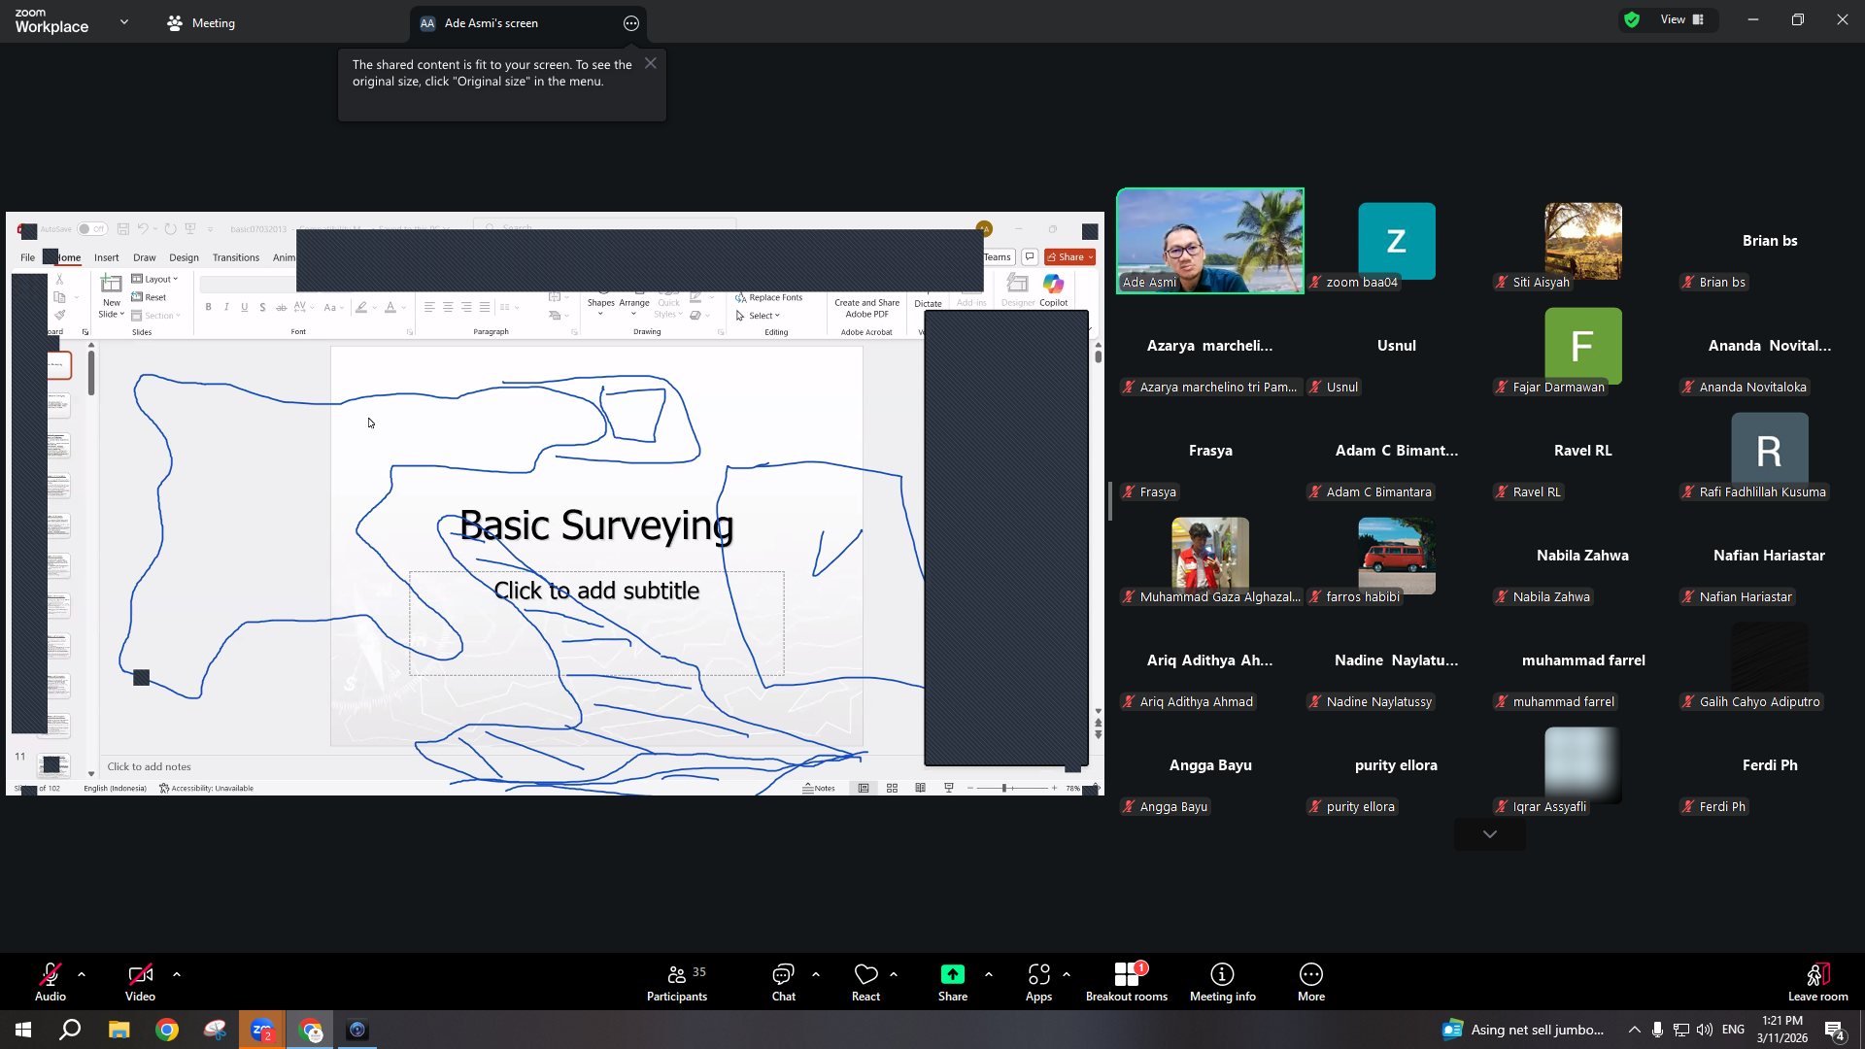Viewport: 1865px width, 1049px height.
Task: Switch to the Meeting tab
Action: click(201, 23)
